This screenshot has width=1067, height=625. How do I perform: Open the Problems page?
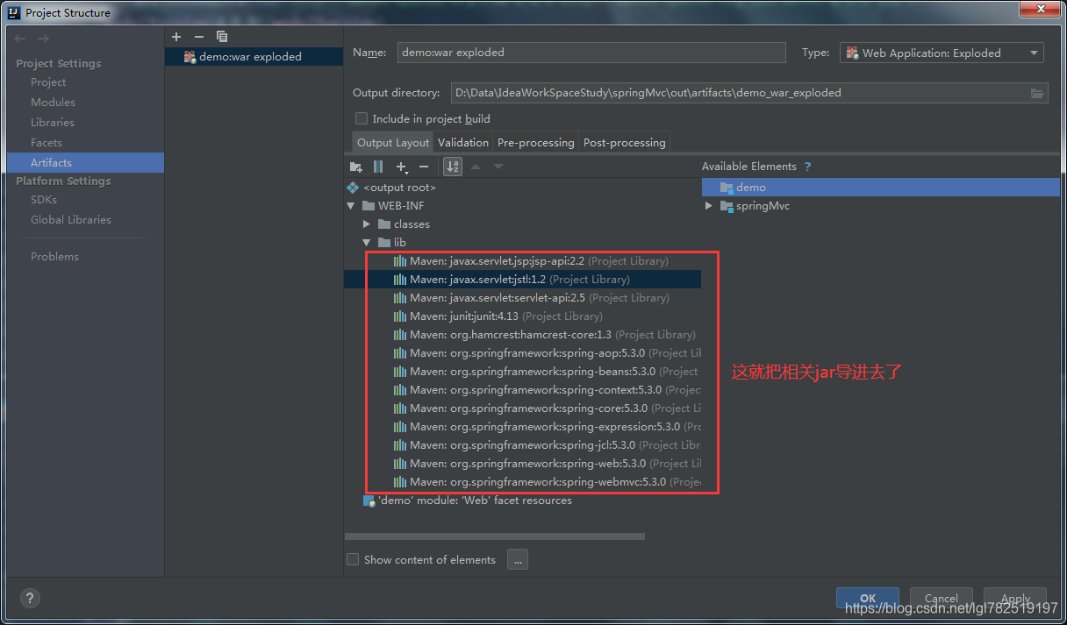(x=54, y=257)
